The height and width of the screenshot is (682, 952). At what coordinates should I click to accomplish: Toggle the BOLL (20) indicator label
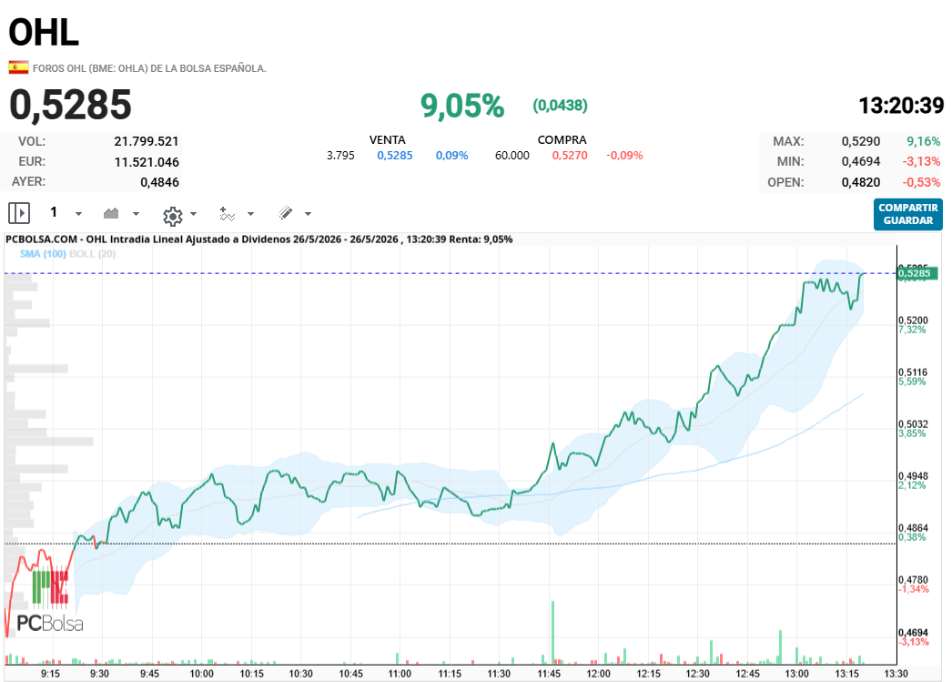[x=92, y=254]
